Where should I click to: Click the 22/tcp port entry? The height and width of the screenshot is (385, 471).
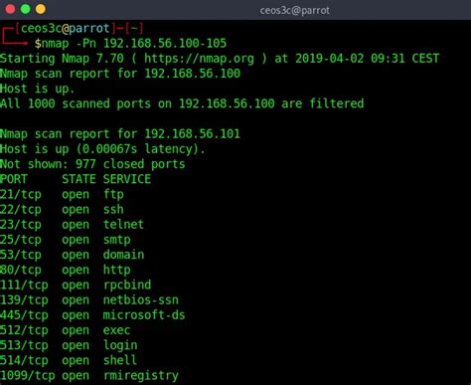[x=21, y=210]
